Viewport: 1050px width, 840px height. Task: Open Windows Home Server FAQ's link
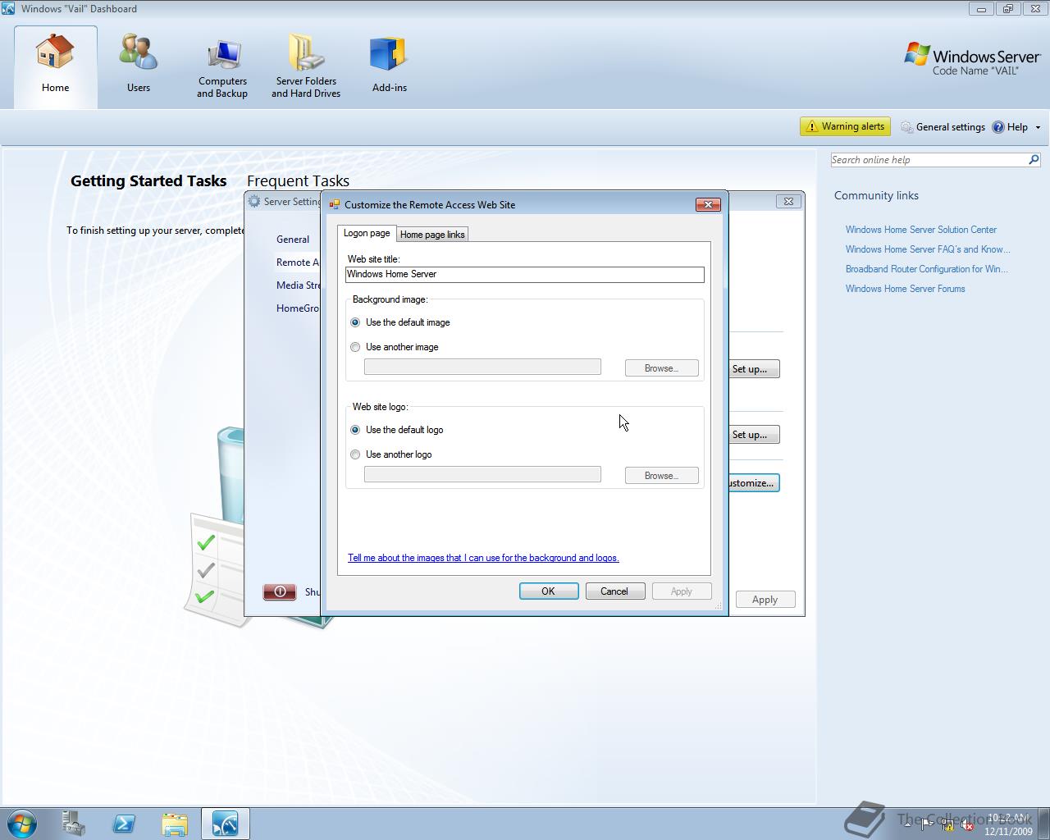click(928, 249)
